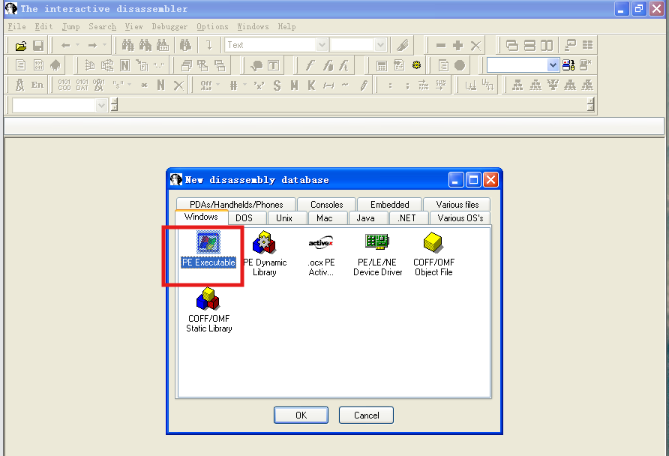The height and width of the screenshot is (456, 669).
Task: Open the Jump menu
Action: click(70, 26)
